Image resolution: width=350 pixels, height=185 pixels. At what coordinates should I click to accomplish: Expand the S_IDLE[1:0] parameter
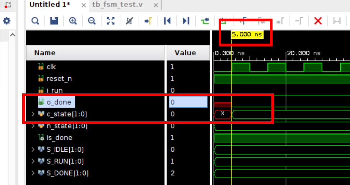(x=33, y=149)
